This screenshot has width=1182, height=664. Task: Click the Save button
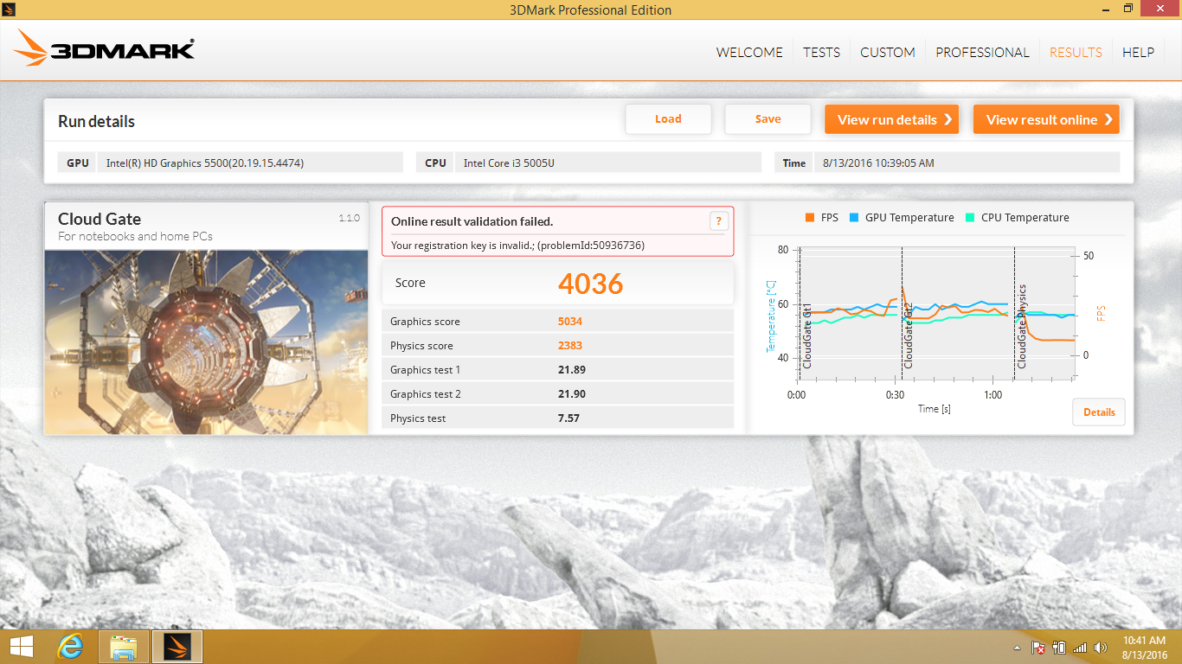point(768,119)
